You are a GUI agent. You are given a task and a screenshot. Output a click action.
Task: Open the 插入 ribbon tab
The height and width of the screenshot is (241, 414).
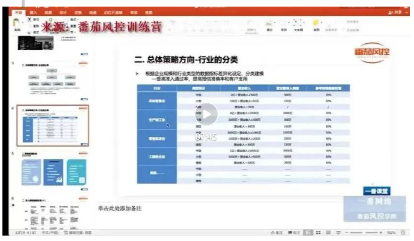tap(32, 11)
